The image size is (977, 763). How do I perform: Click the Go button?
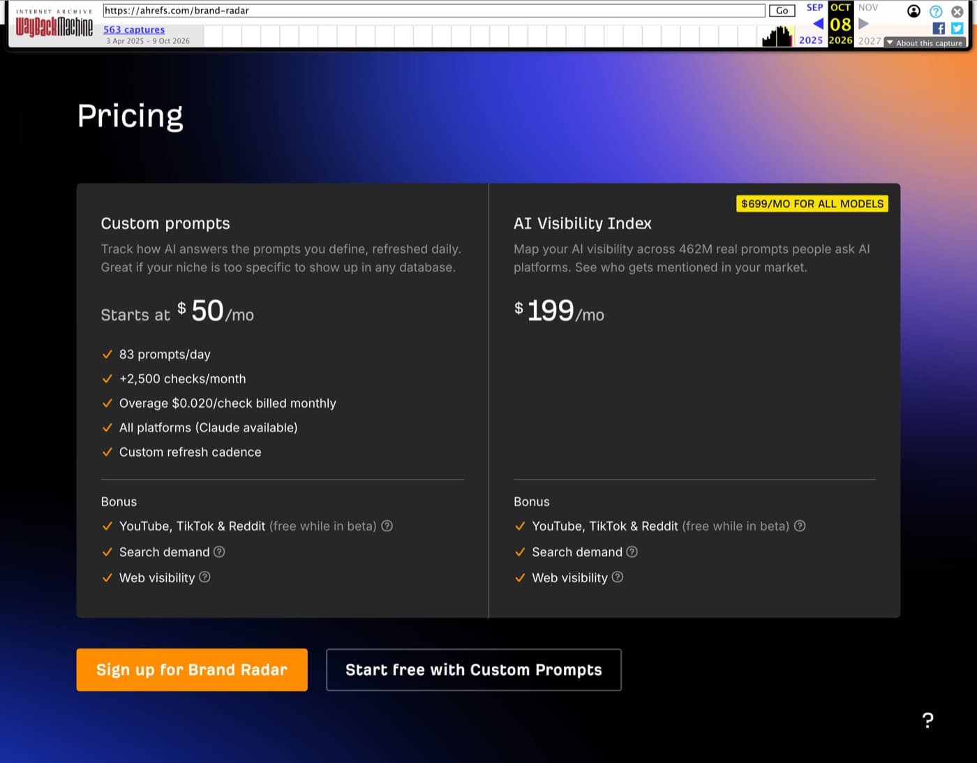[x=782, y=10]
